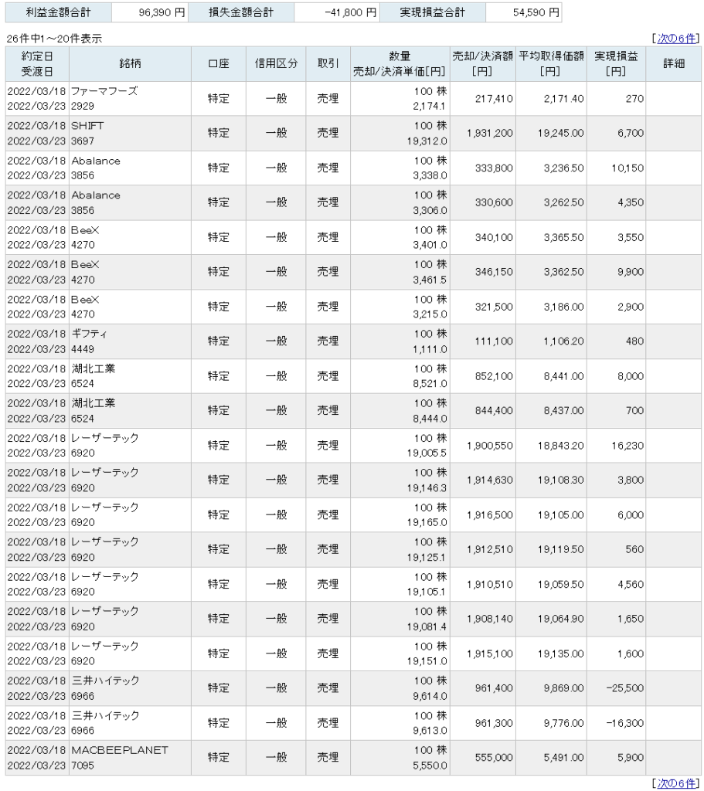Open the bottom 次の6件 link
The width and height of the screenshot is (704, 791).
[x=675, y=783]
